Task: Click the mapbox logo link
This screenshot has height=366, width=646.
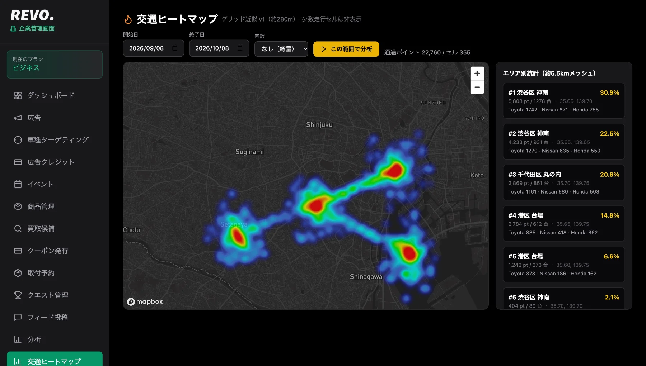Action: (145, 302)
